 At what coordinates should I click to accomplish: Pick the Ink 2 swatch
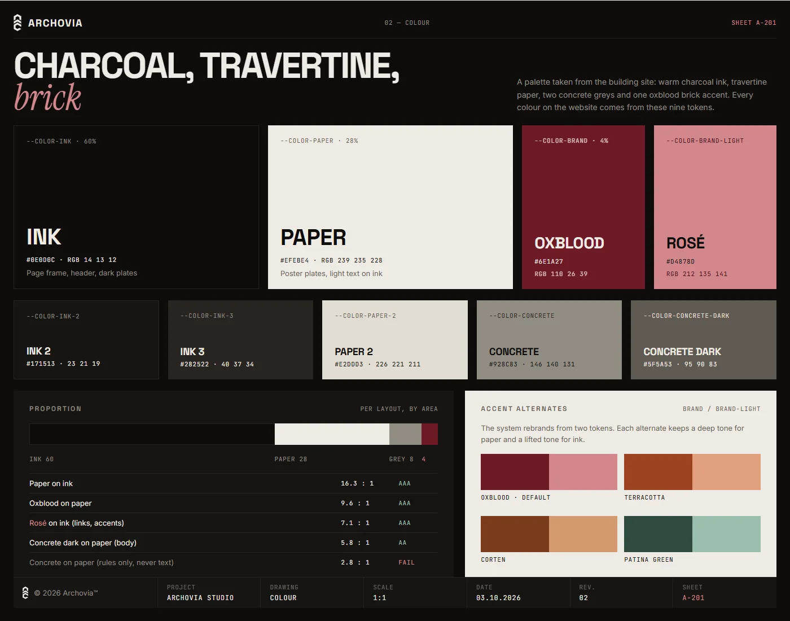[86, 340]
